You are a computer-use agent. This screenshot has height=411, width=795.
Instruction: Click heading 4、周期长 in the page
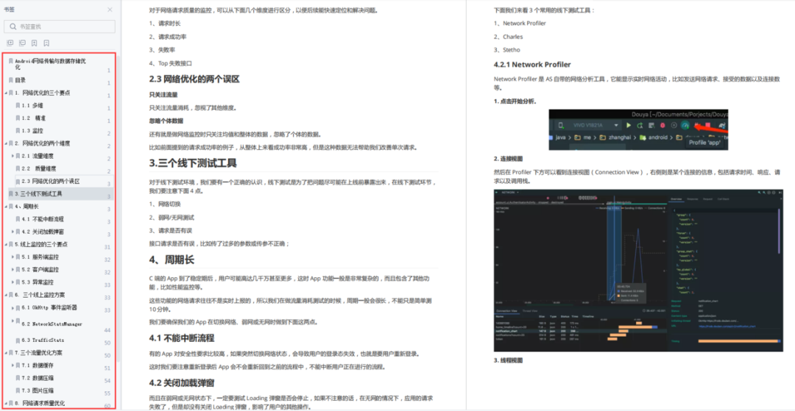[x=172, y=260]
